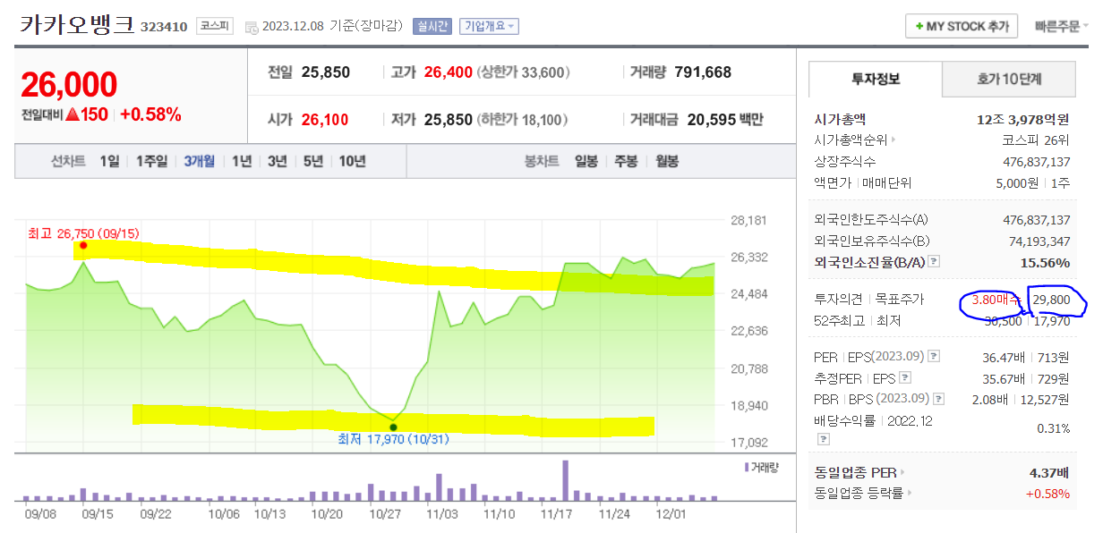Click the 전일 value 25,850

326,72
